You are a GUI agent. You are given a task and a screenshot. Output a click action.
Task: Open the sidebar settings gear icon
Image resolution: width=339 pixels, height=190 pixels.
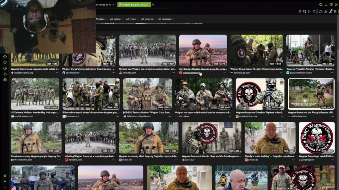(x=5, y=80)
